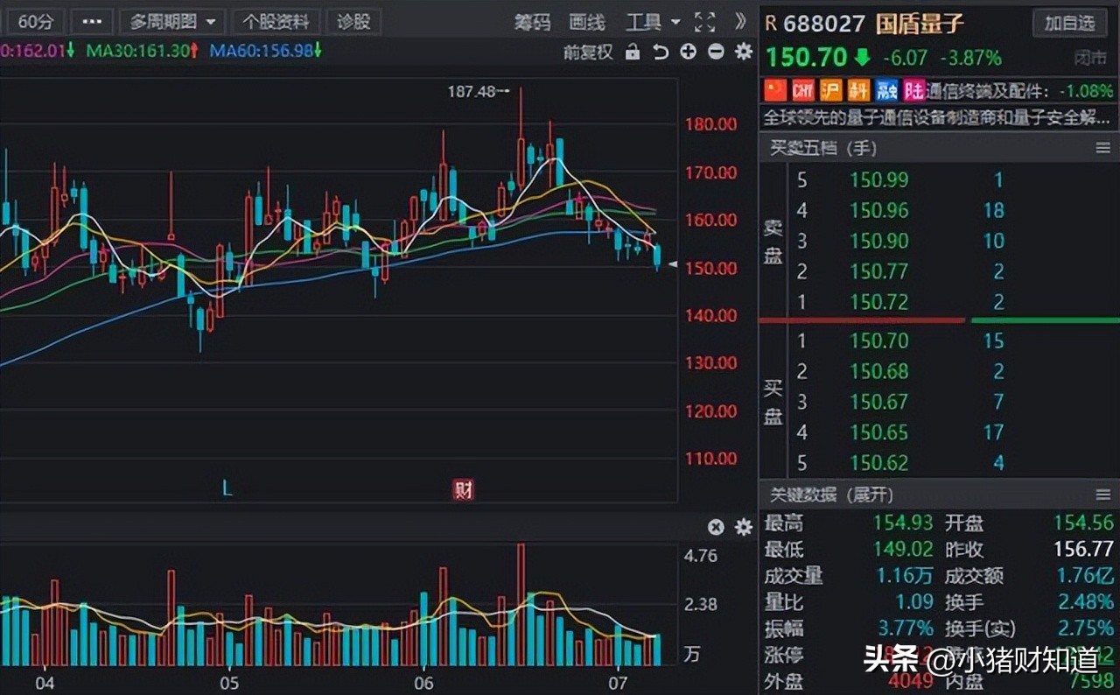Image resolution: width=1120 pixels, height=695 pixels.
Task: Open the 诊股 stock diagnosis page
Action: (353, 21)
